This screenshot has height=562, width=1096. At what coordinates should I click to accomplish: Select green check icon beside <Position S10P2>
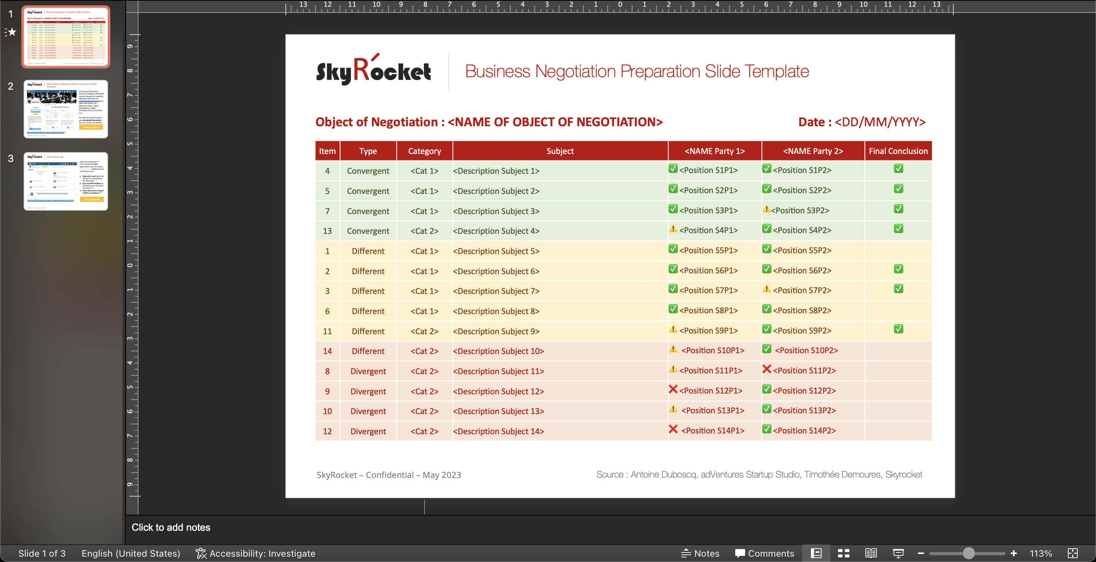767,349
